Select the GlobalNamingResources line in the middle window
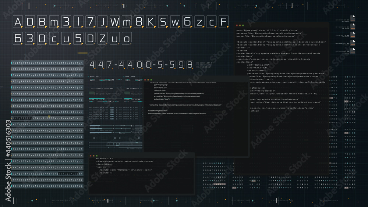The height and width of the screenshot is (207, 368). 158,111
